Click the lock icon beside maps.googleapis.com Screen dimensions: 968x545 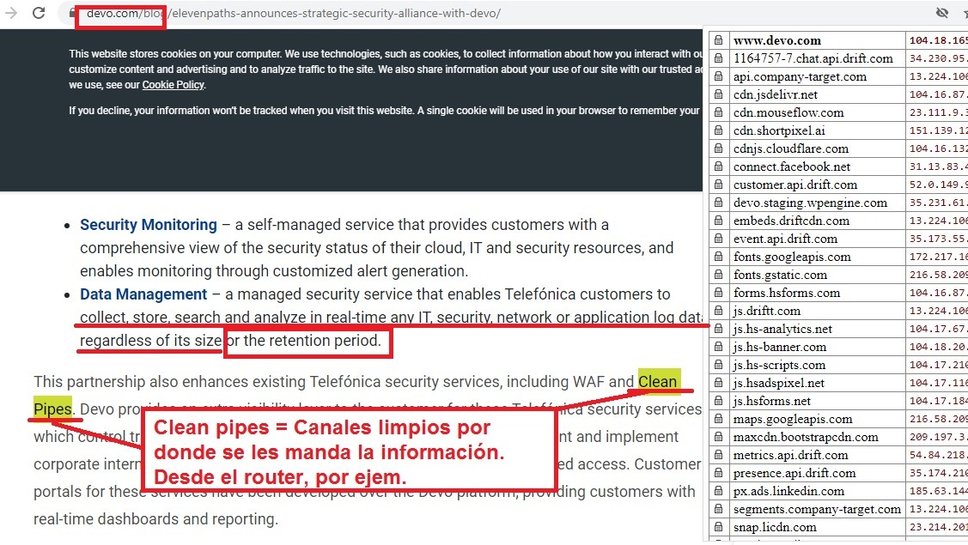tap(719, 419)
